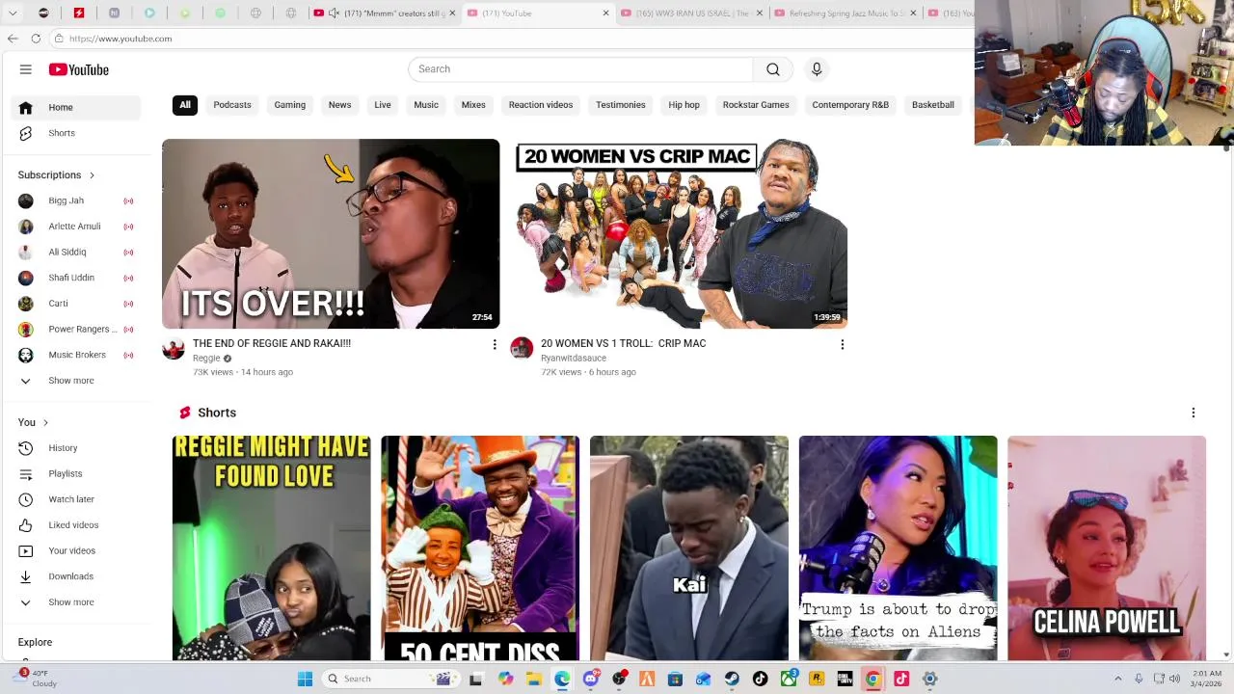Select the Hip hop filter chip
1234x694 pixels.
point(684,105)
